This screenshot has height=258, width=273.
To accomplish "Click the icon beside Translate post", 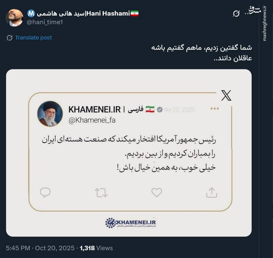I will (10, 38).
